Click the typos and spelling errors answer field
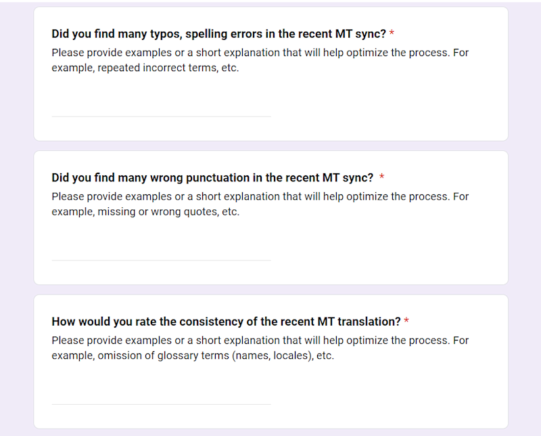The width and height of the screenshot is (541, 436). point(161,108)
